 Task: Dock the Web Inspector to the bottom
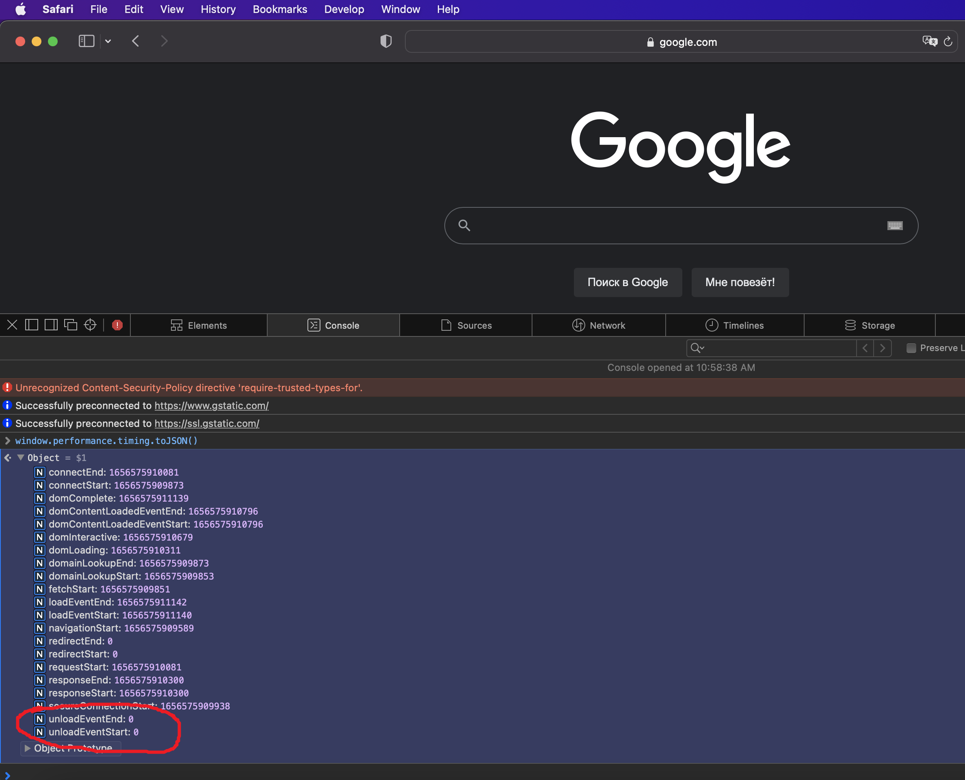click(31, 324)
